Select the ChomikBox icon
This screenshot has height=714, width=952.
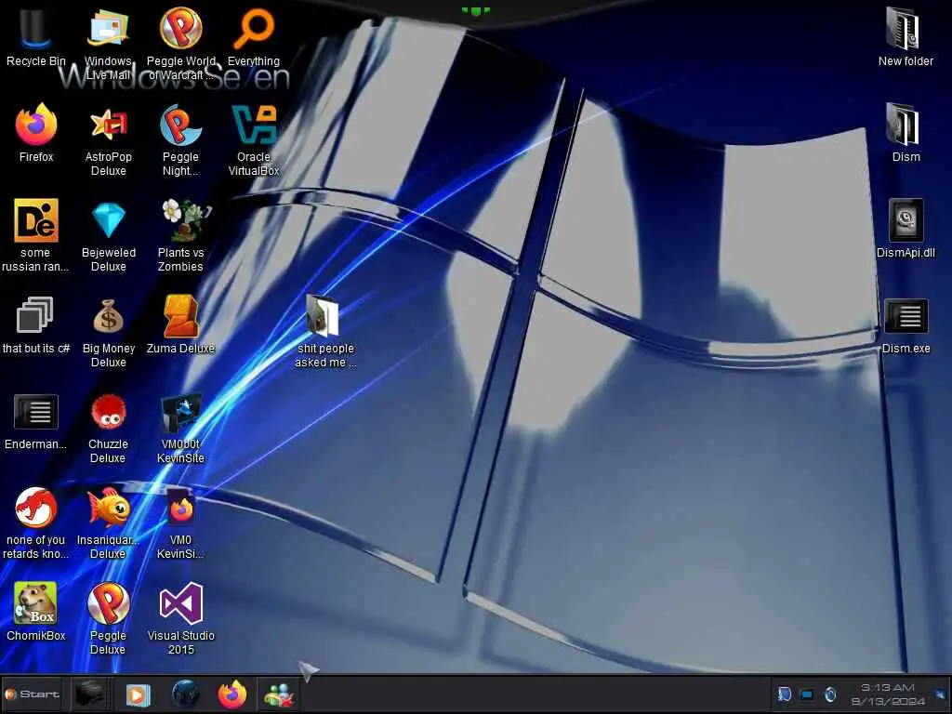tap(35, 602)
